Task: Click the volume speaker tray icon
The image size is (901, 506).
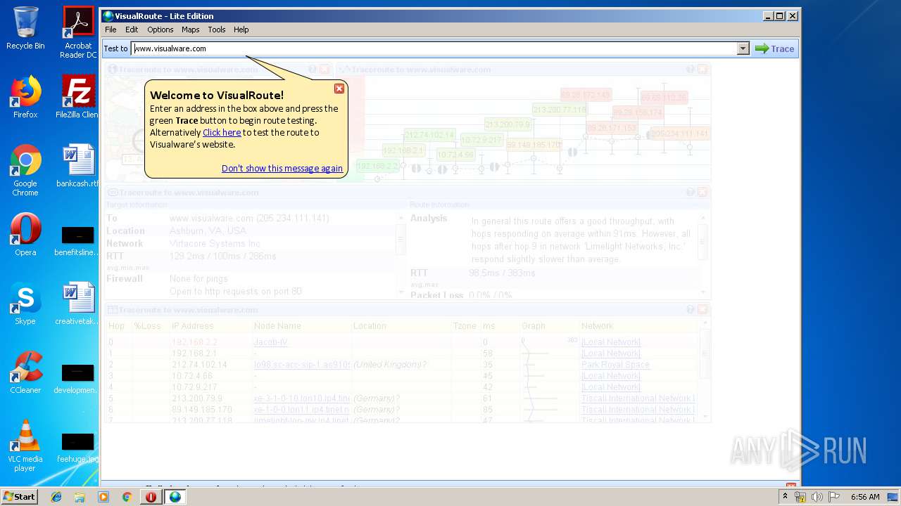Action: click(x=817, y=497)
